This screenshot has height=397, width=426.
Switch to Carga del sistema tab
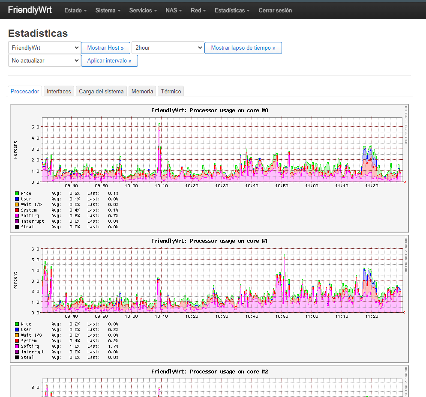click(x=102, y=91)
